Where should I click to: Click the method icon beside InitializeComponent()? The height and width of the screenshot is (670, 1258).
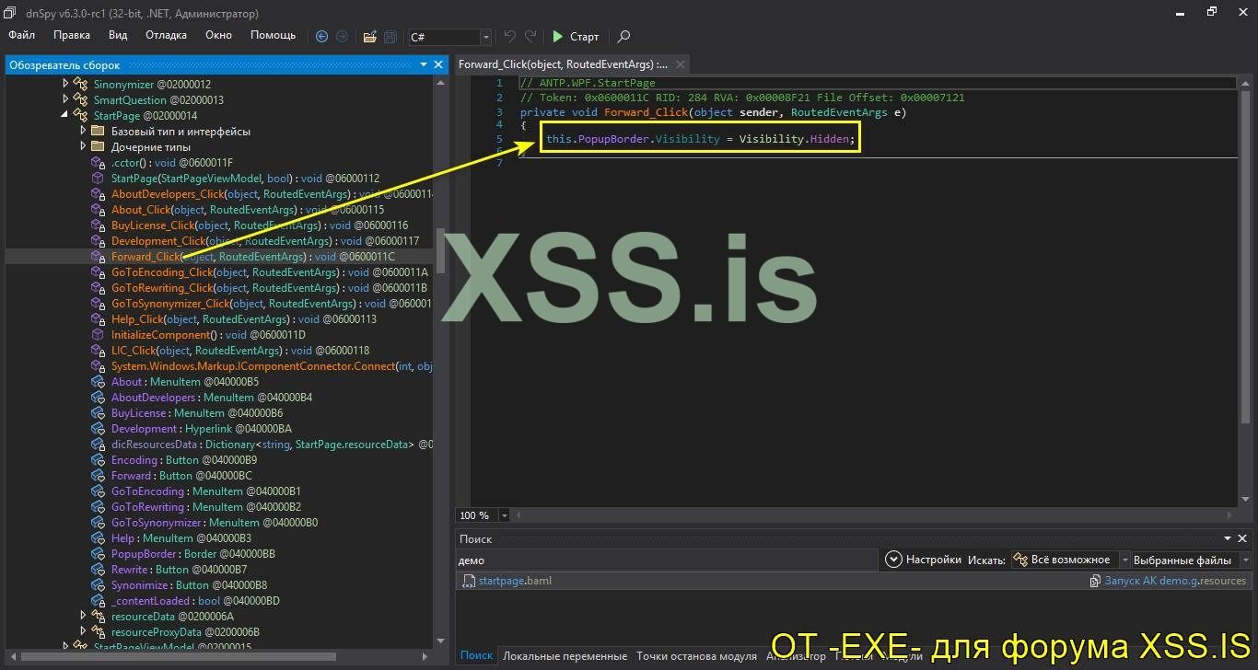coord(98,334)
